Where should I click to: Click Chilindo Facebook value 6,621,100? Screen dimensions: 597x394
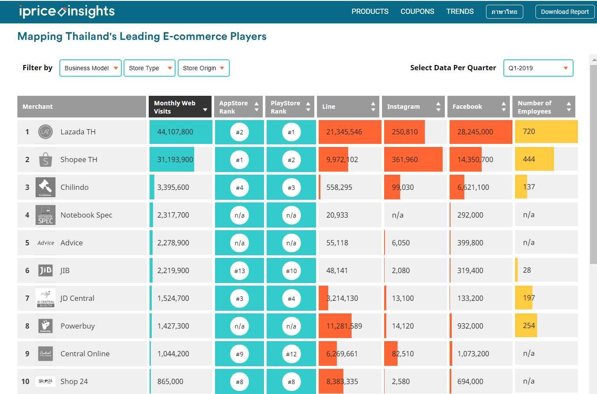(x=473, y=187)
